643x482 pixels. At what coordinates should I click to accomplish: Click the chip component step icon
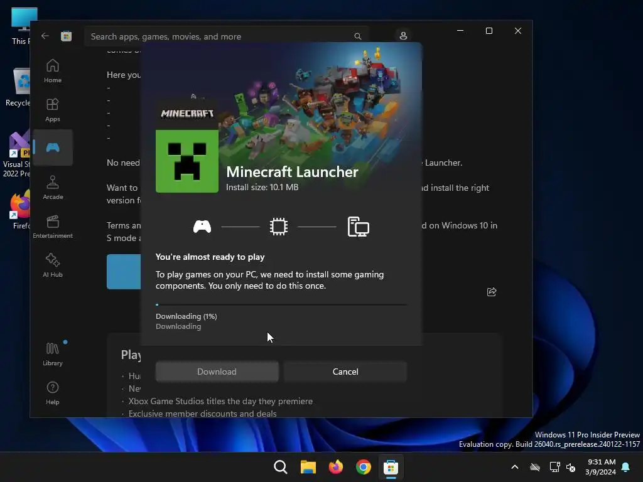point(278,227)
